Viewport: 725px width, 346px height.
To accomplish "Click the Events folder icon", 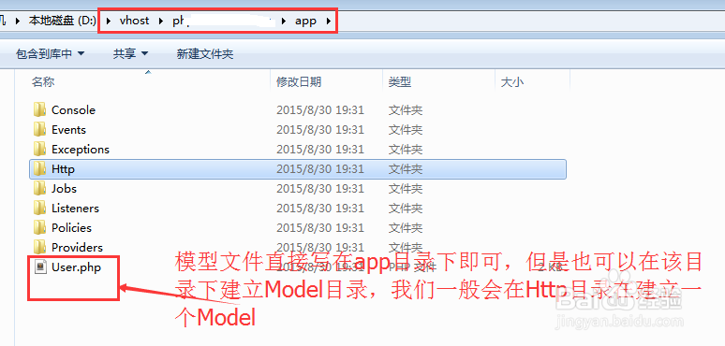I will click(39, 130).
